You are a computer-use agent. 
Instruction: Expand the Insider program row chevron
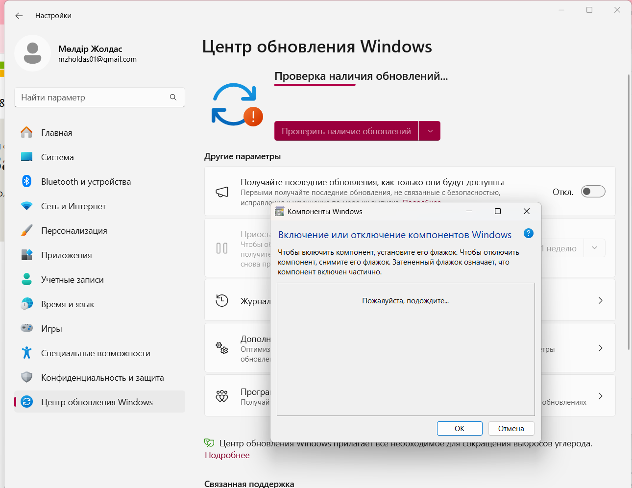click(601, 396)
